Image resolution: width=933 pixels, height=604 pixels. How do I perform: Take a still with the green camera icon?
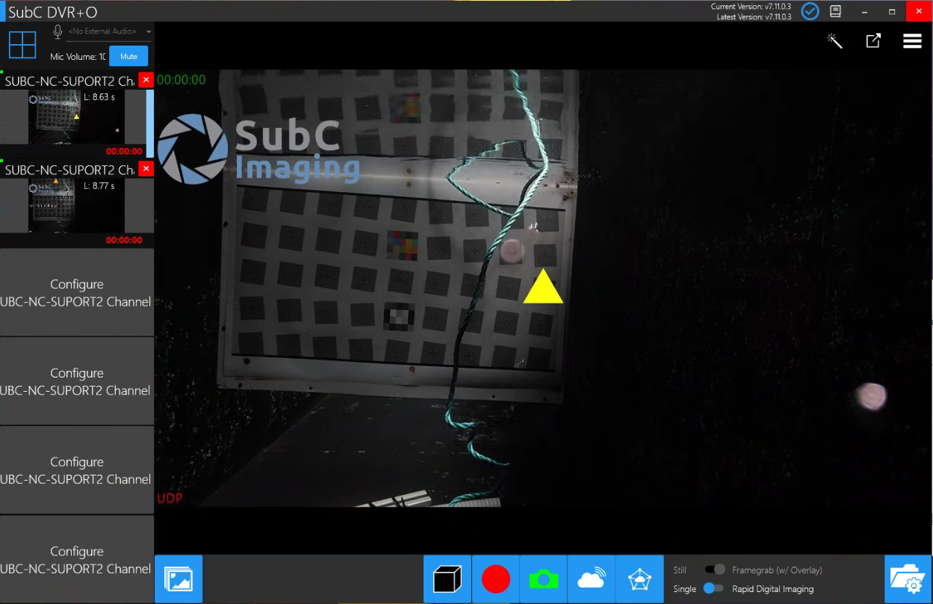pyautogui.click(x=543, y=579)
